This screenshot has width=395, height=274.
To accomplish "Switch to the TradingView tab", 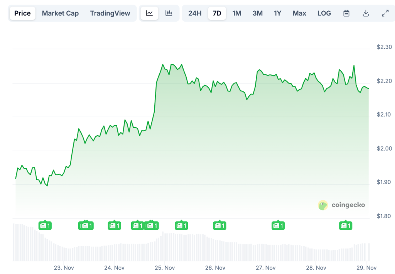I will pyautogui.click(x=110, y=13).
